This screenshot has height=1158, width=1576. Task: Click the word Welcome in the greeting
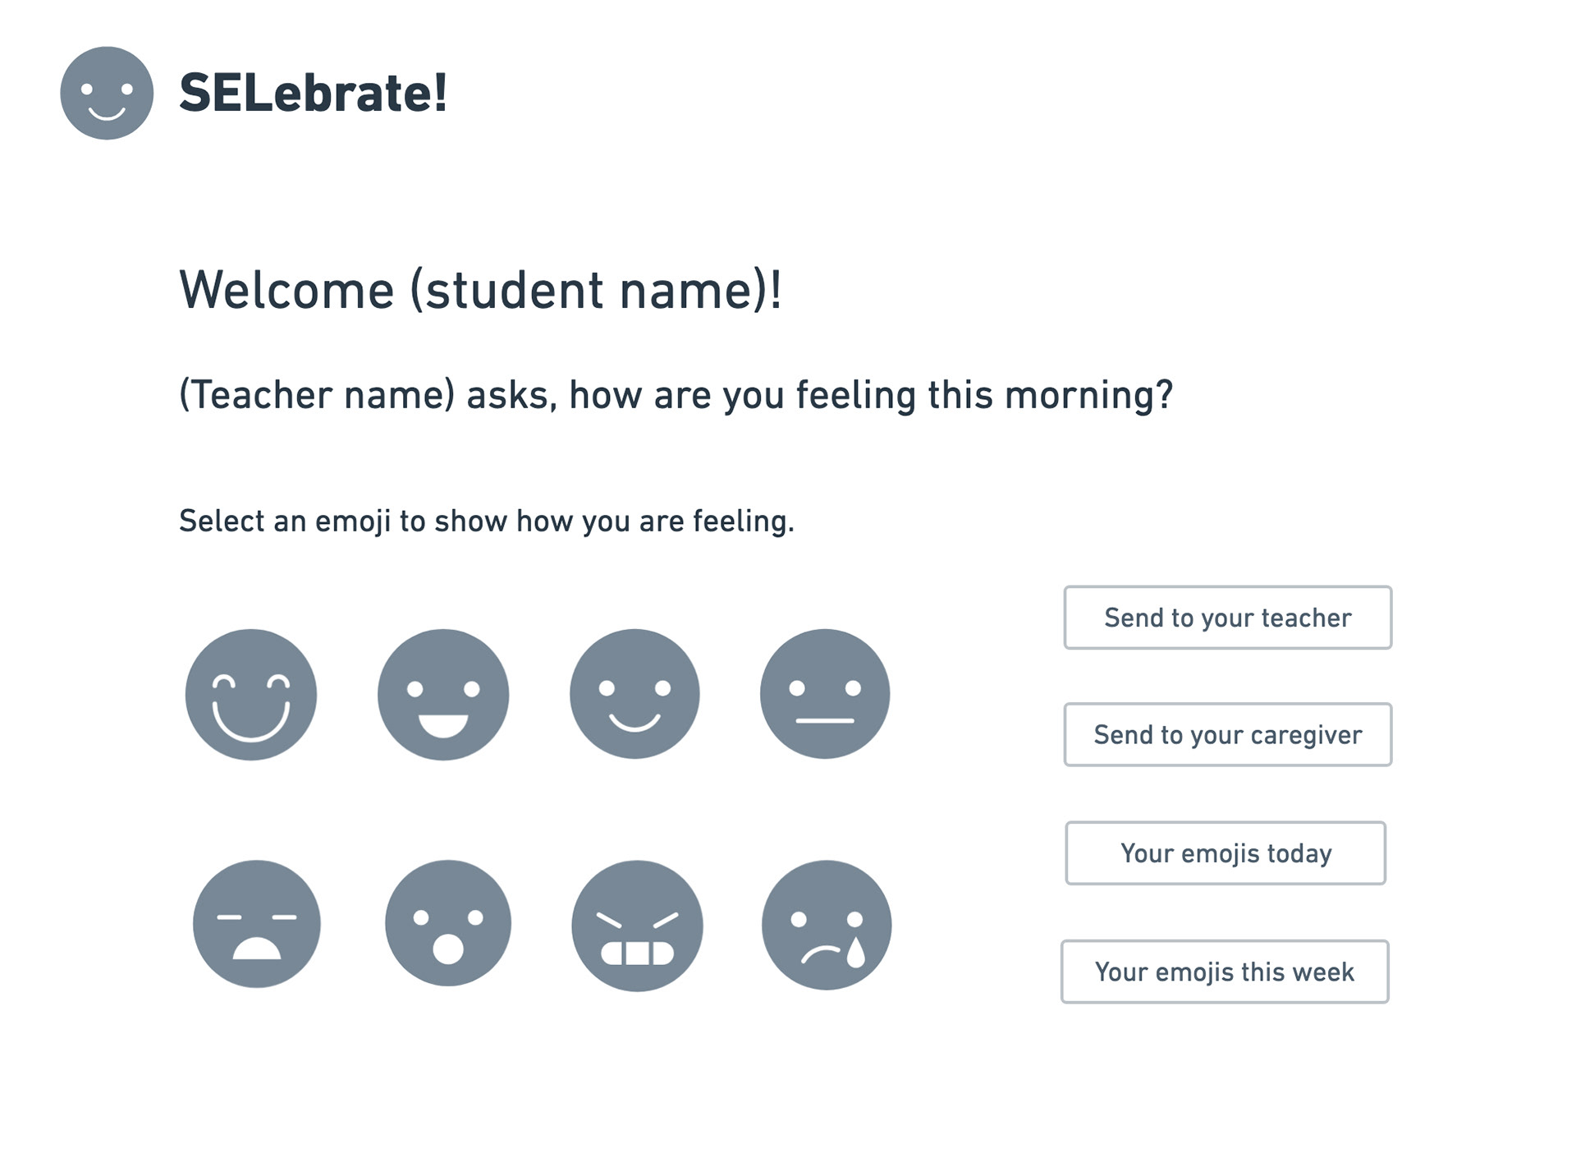click(286, 290)
